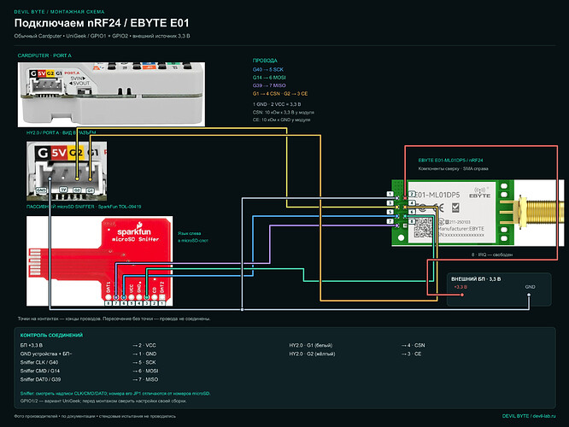Image resolution: width=569 pixels, height=427 pixels.
Task: Click the 'Фото производителей' footer disclaimer
Action: pyautogui.click(x=95, y=416)
